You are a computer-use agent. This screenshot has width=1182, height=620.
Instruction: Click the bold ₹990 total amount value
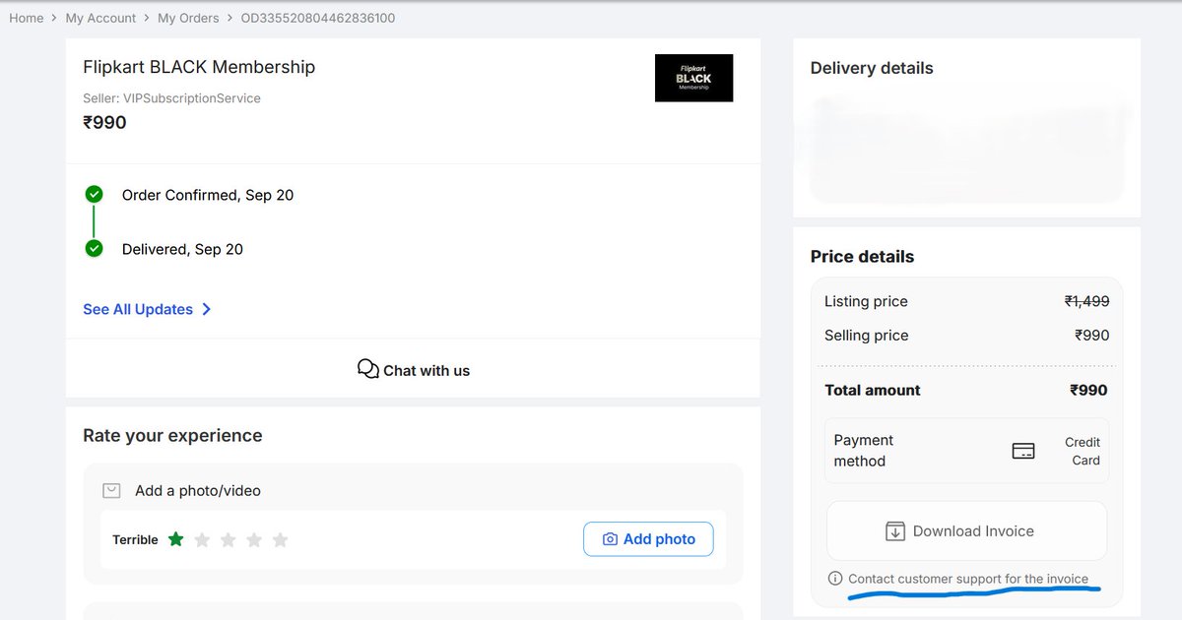tap(1088, 390)
